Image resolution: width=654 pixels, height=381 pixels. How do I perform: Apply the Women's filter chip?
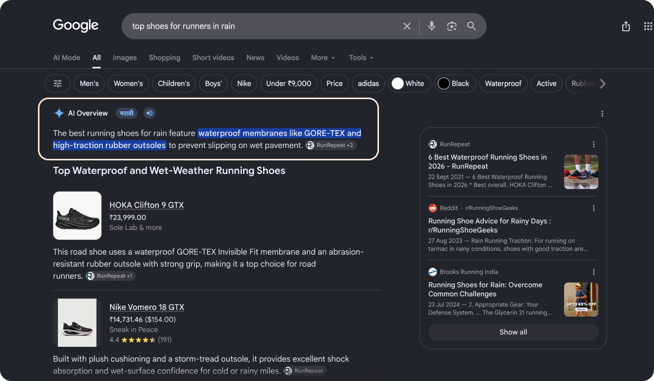click(128, 84)
